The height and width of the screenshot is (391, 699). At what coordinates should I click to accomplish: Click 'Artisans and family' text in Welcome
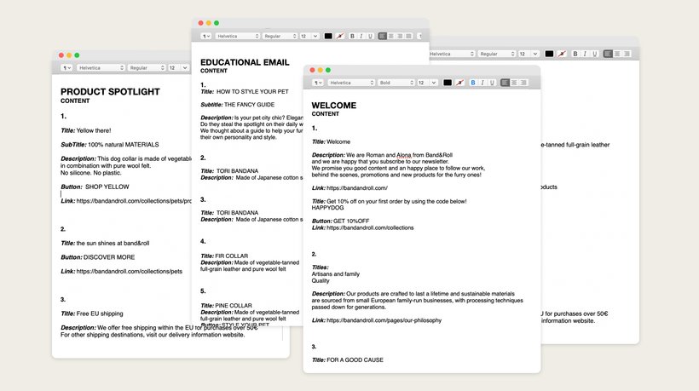coord(336,274)
